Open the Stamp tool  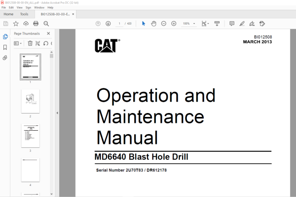tap(262, 24)
